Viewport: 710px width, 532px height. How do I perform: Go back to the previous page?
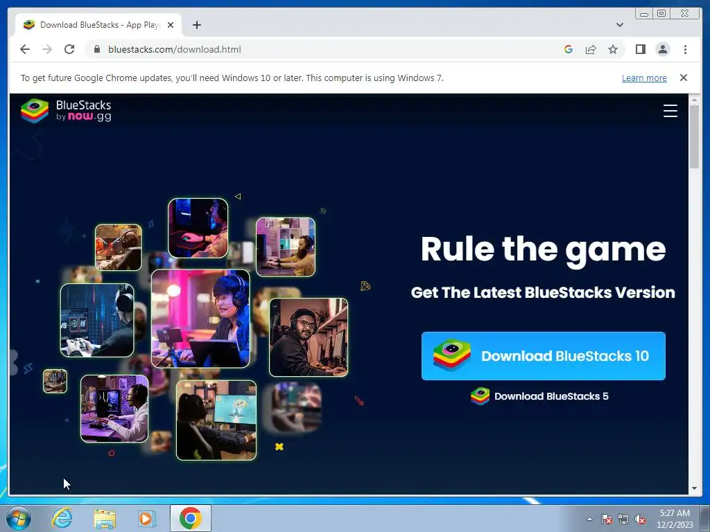[25, 49]
